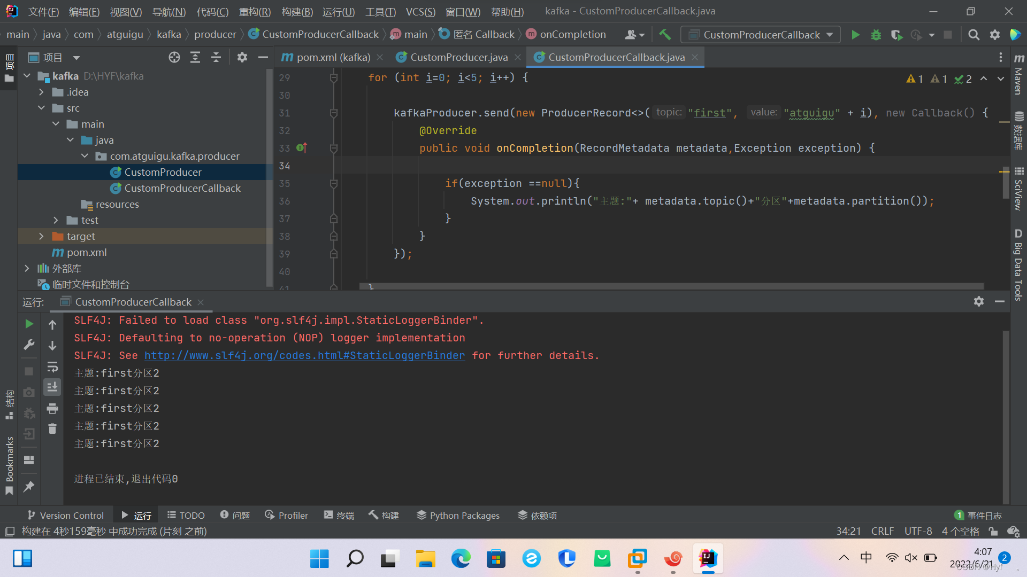The width and height of the screenshot is (1027, 577).
Task: Click the Windows Start button
Action: [x=319, y=558]
